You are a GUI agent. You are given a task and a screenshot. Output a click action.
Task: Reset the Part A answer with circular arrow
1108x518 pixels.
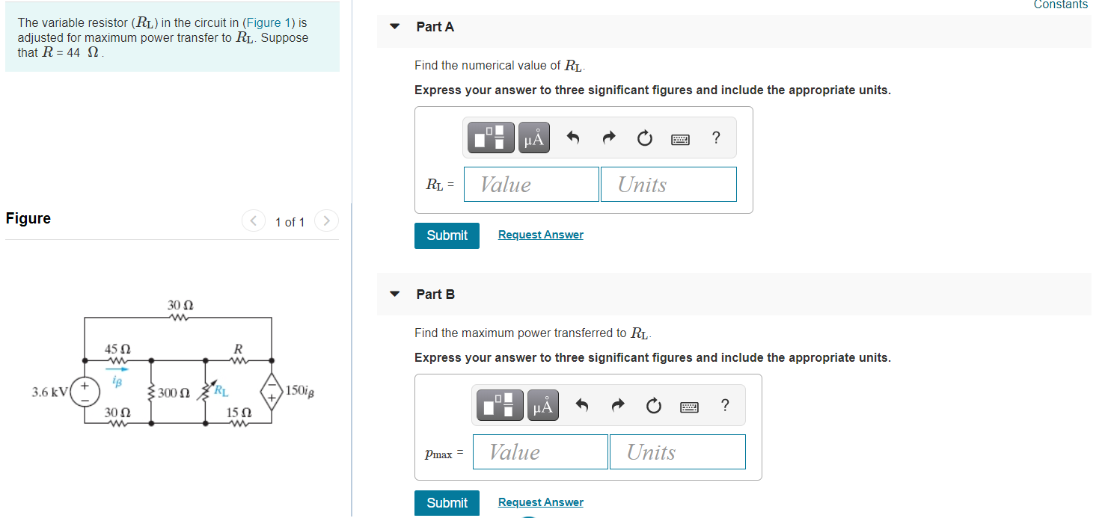pyautogui.click(x=644, y=138)
